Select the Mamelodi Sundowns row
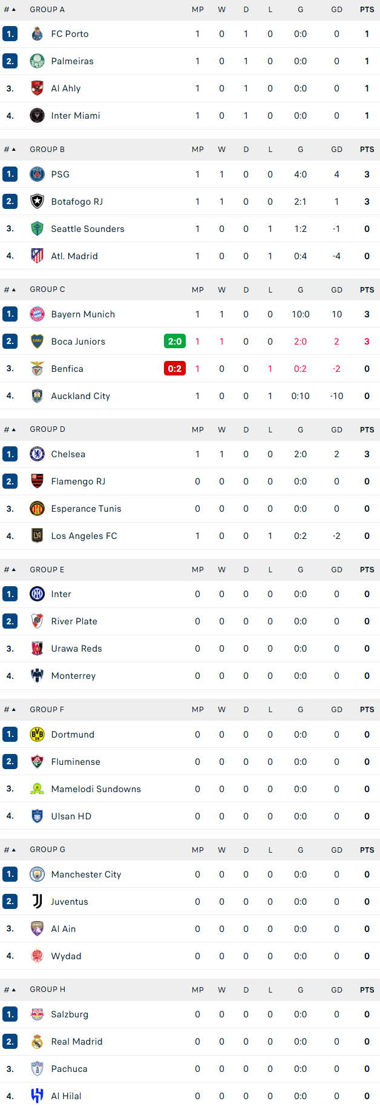 (x=190, y=789)
